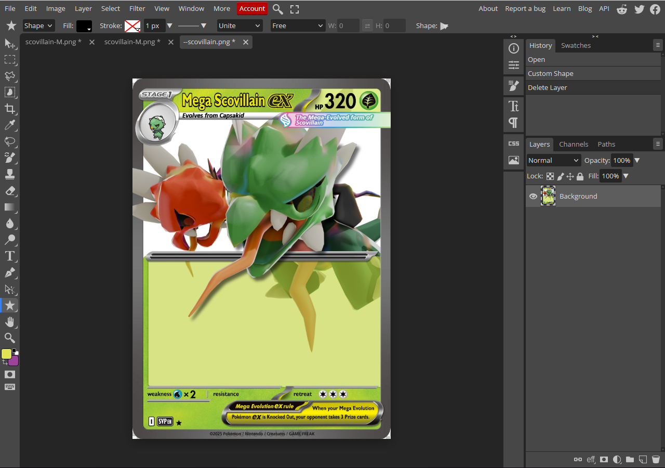Select the Move tool
The image size is (665, 468).
tap(10, 44)
